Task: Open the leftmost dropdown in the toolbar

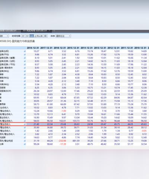Action: (x=4, y=36)
